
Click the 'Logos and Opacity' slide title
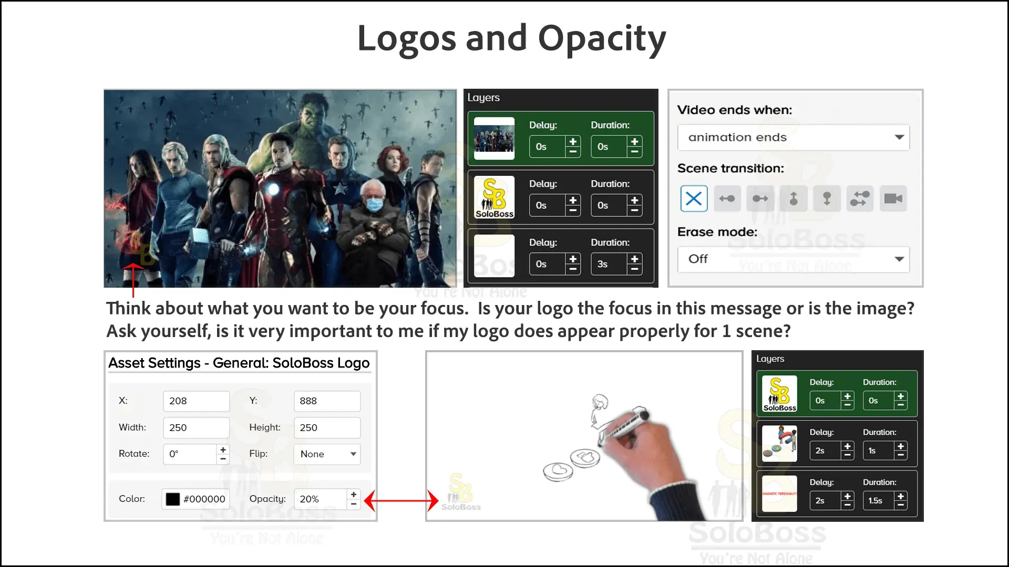(511, 39)
